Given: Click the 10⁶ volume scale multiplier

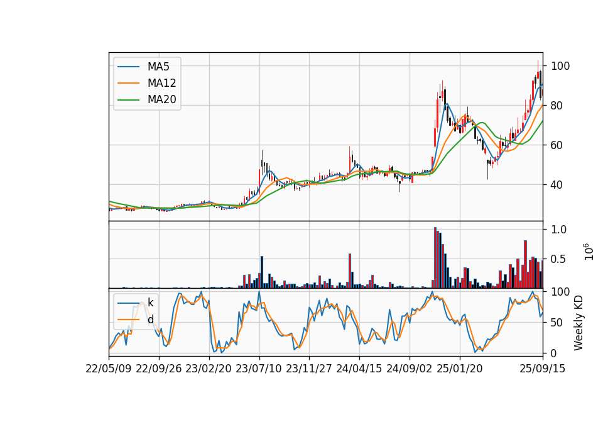Looking at the screenshot, I should pos(589,252).
